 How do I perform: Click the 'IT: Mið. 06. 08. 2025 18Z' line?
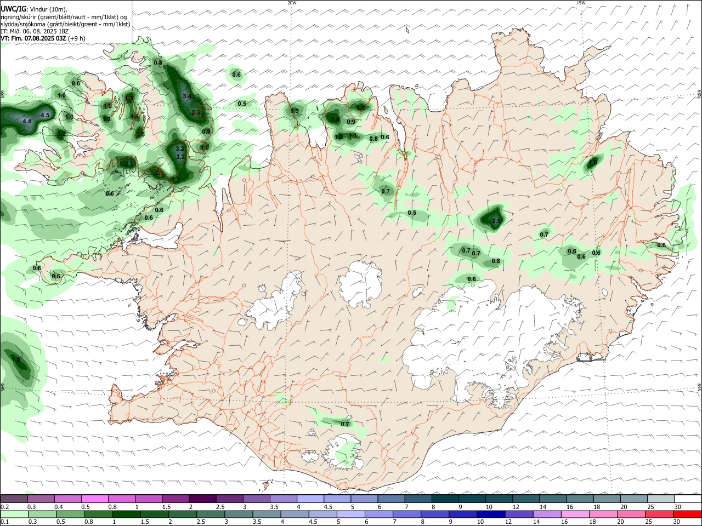pyautogui.click(x=34, y=31)
